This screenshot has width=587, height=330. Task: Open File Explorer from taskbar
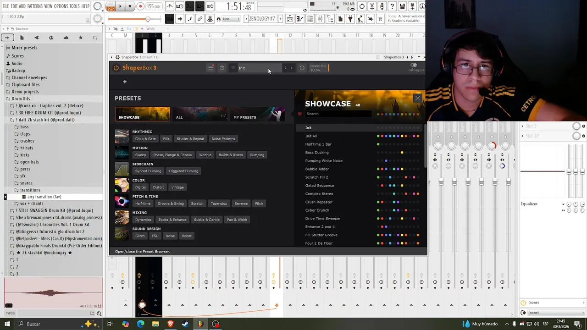pos(155,324)
